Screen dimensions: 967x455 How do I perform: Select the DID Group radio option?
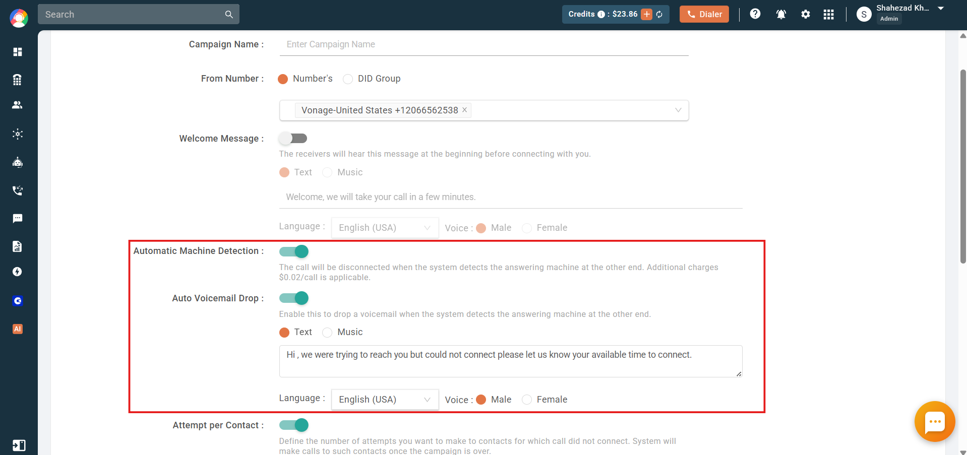(348, 79)
